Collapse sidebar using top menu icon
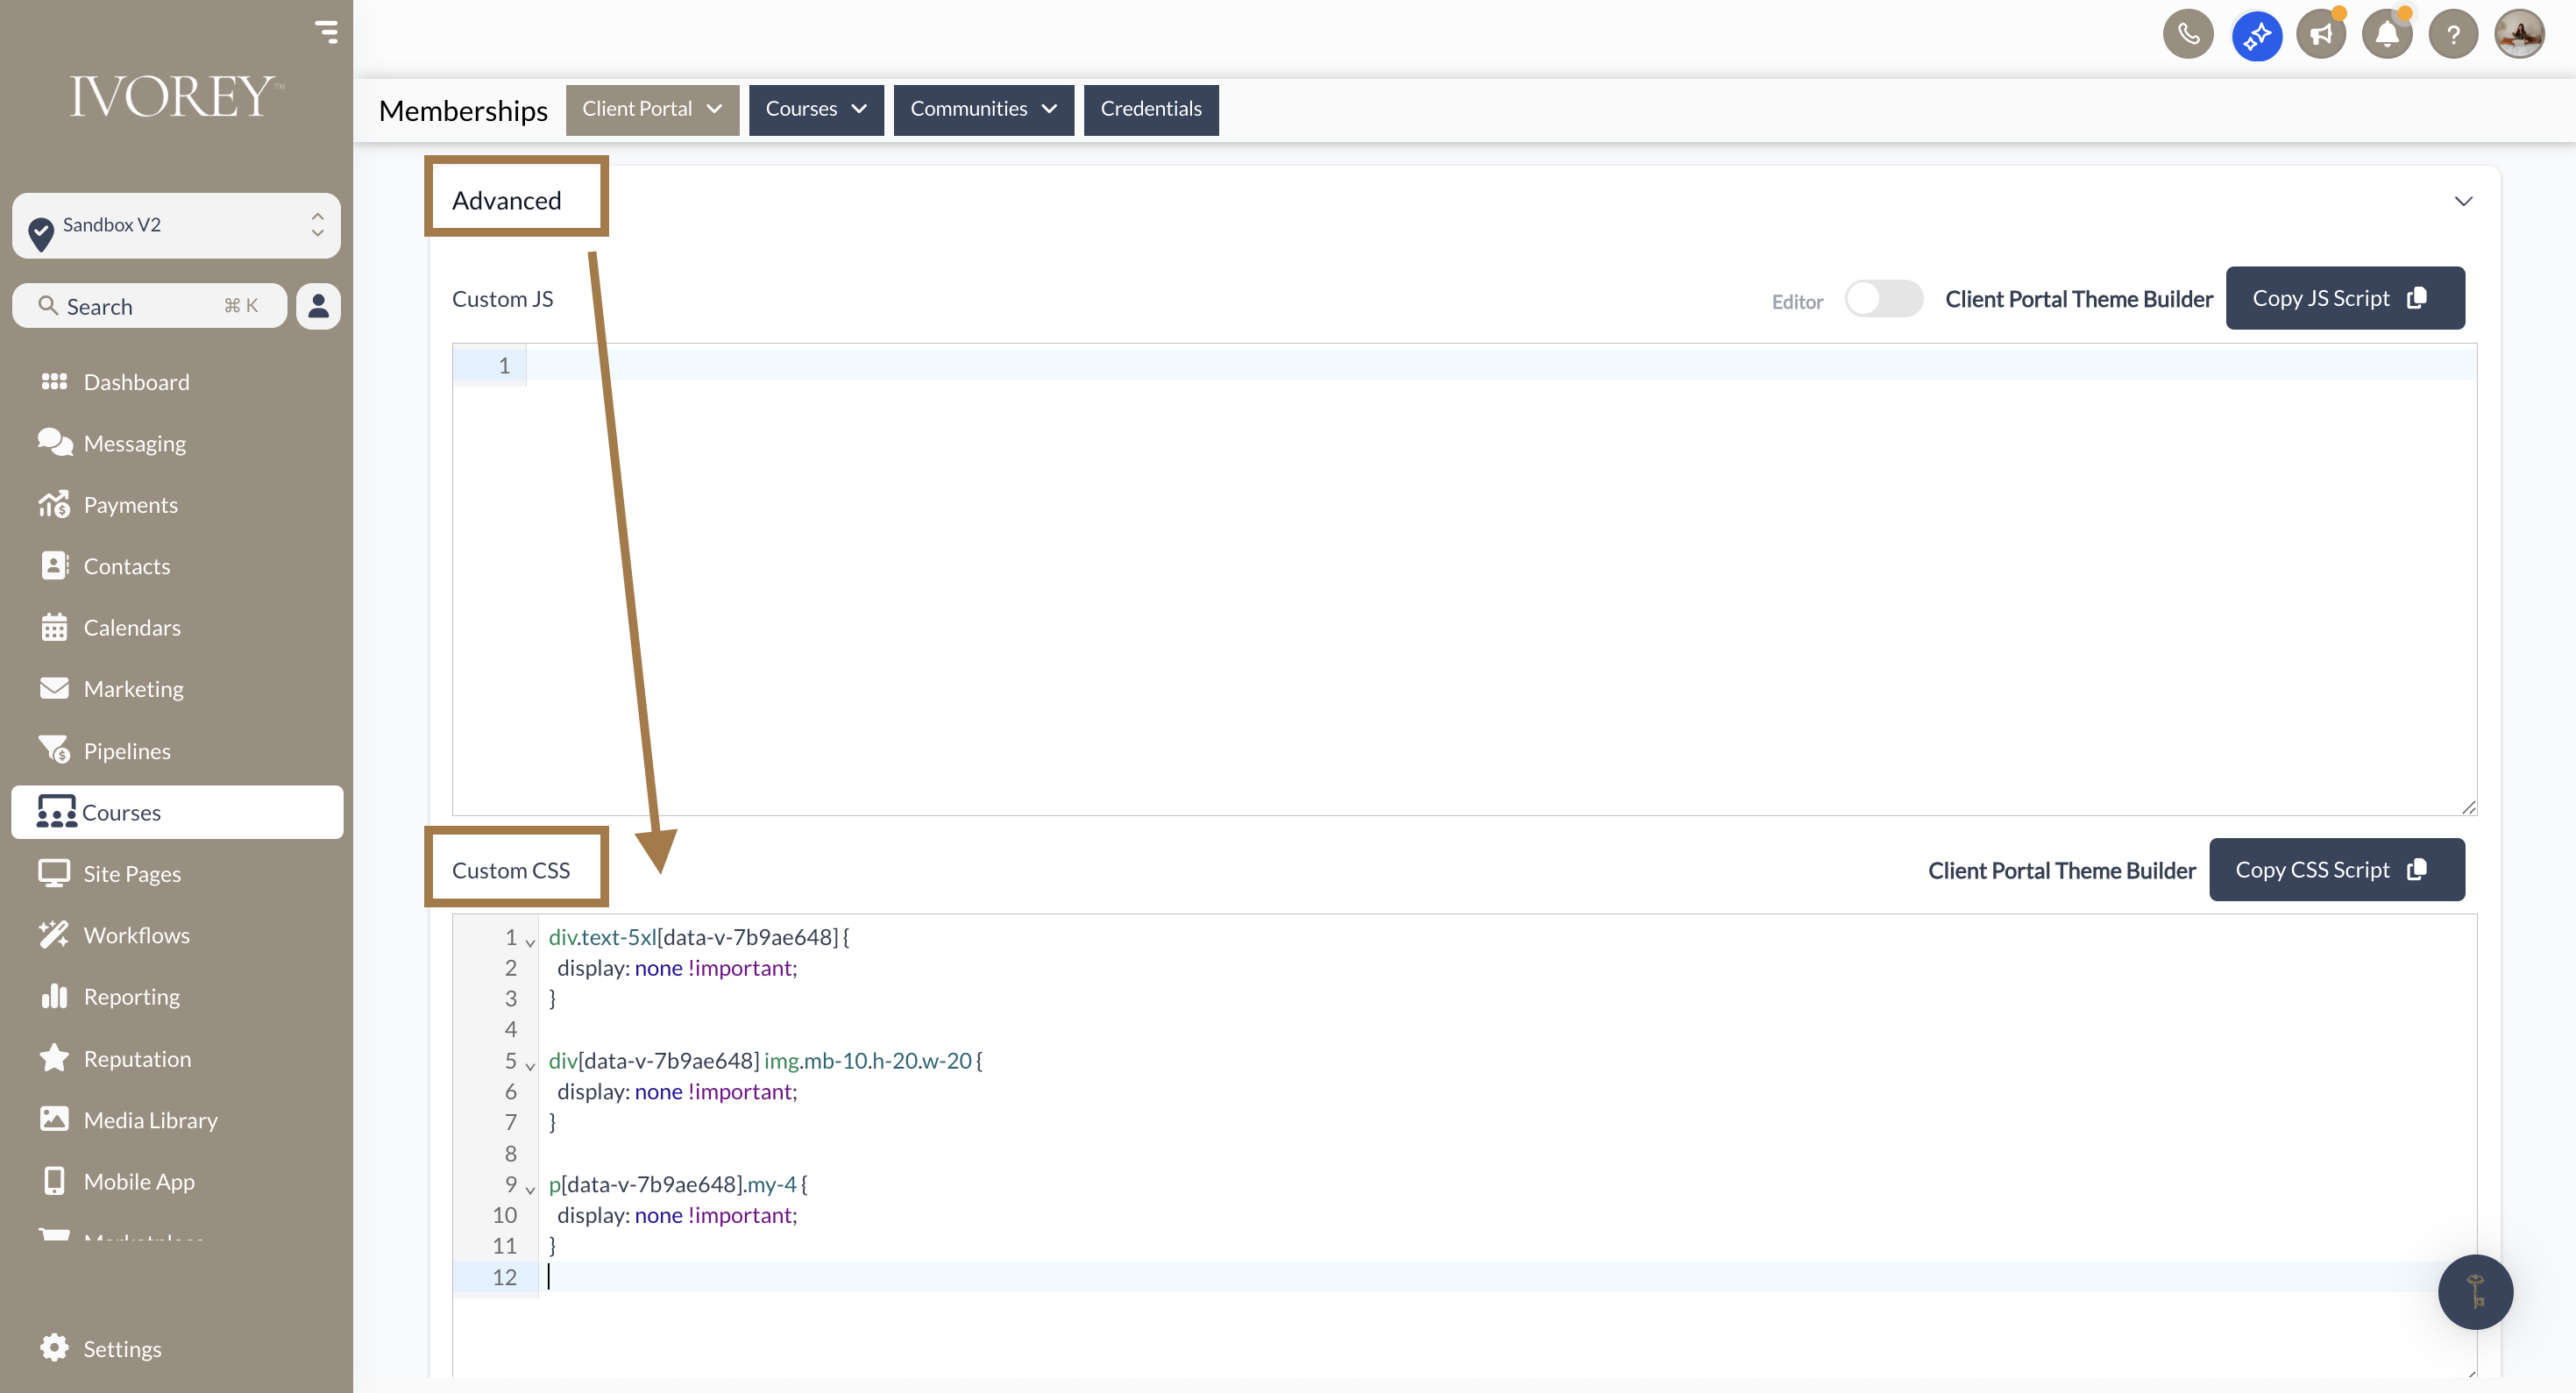The image size is (2576, 1393). 326,32
